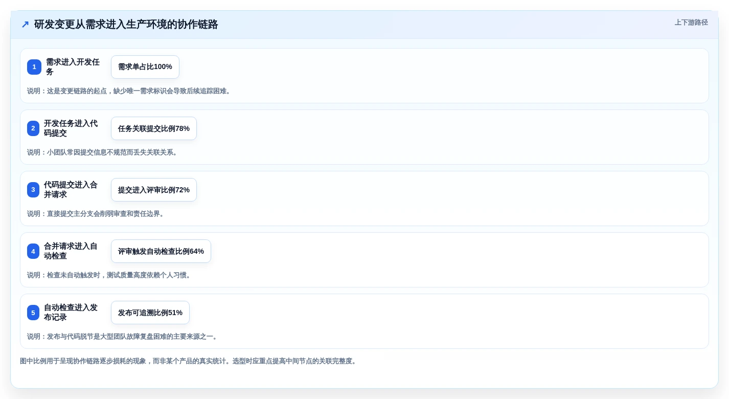Click the note about 发布与代码脱节
729x399 pixels.
coord(123,337)
